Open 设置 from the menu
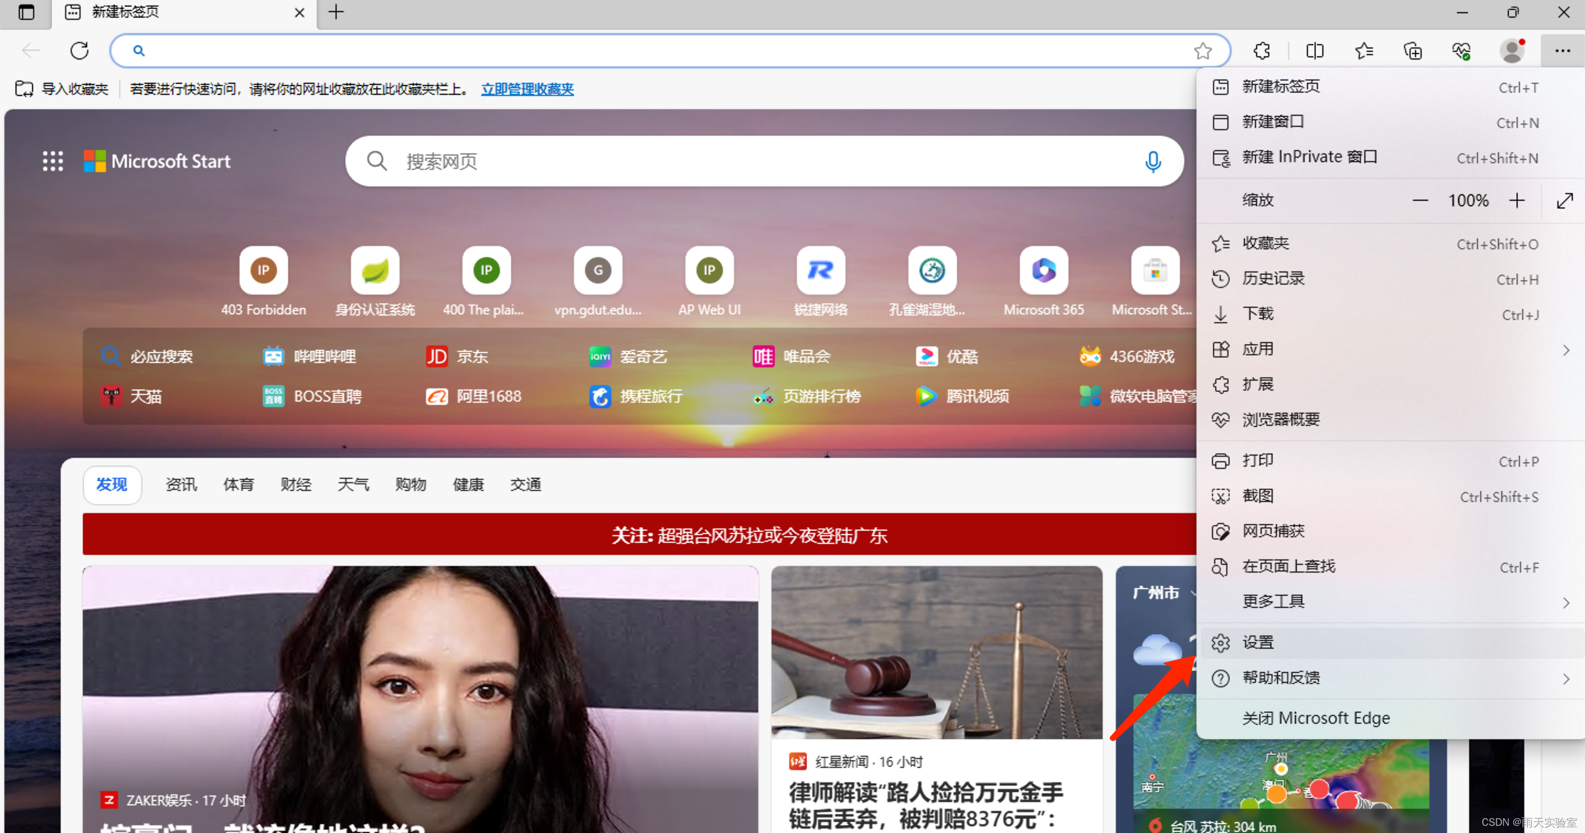This screenshot has height=833, width=1585. [x=1258, y=642]
